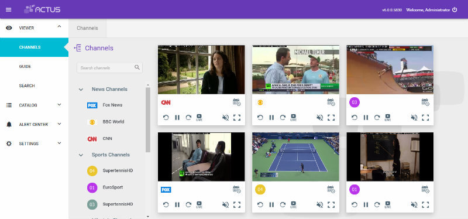
Task: Rewind the Fox video tile
Action: tap(166, 205)
